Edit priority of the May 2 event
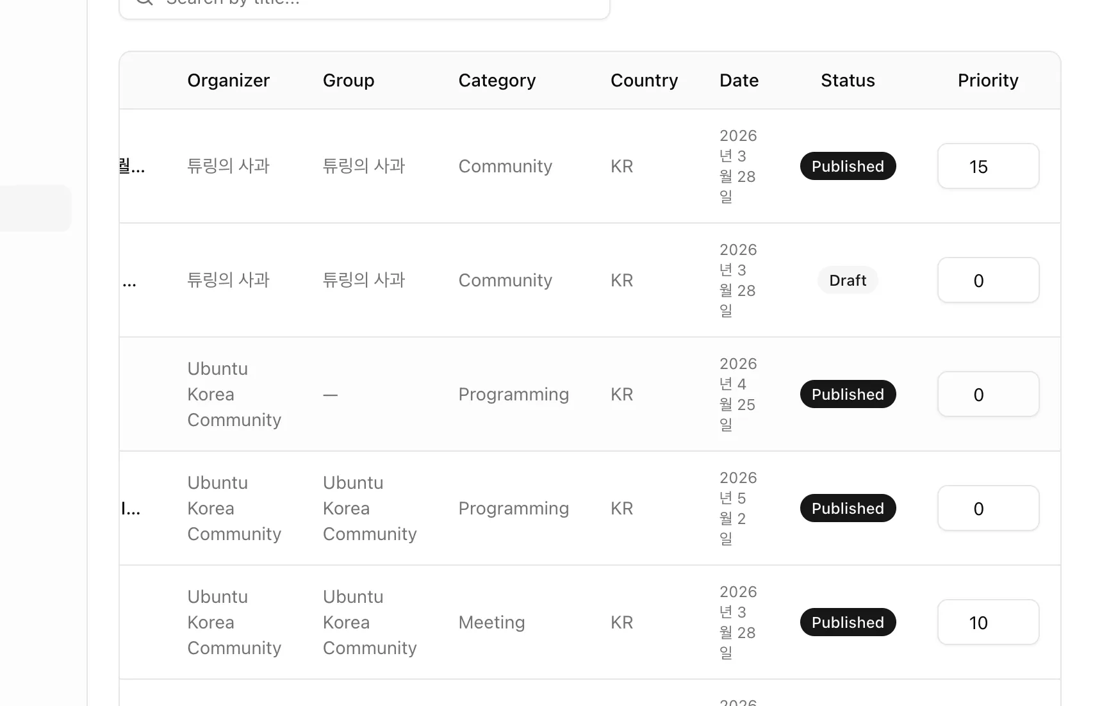This screenshot has width=1093, height=706. [x=987, y=509]
